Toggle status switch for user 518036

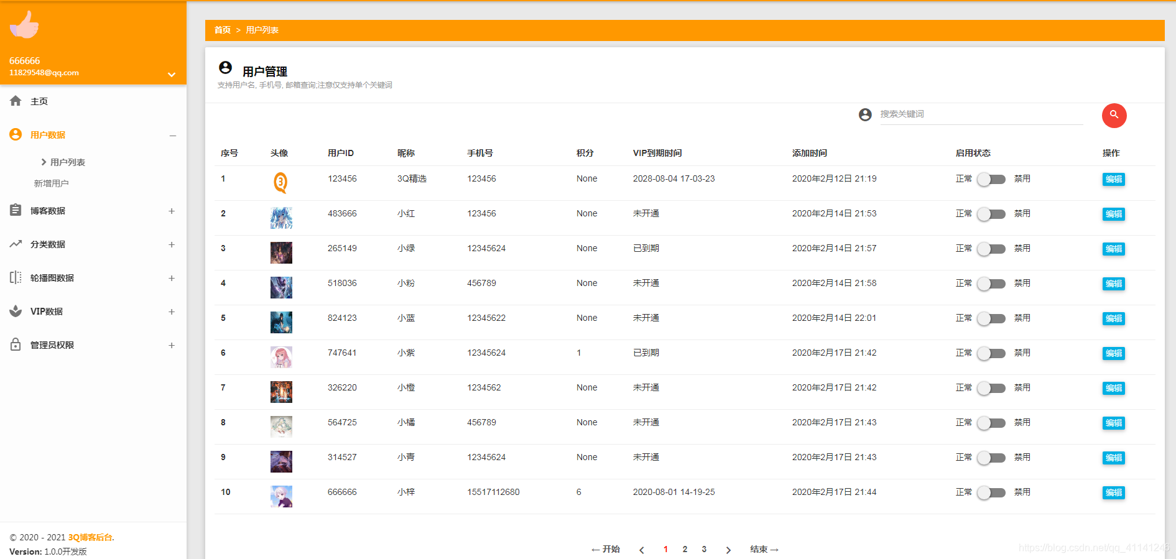point(991,284)
